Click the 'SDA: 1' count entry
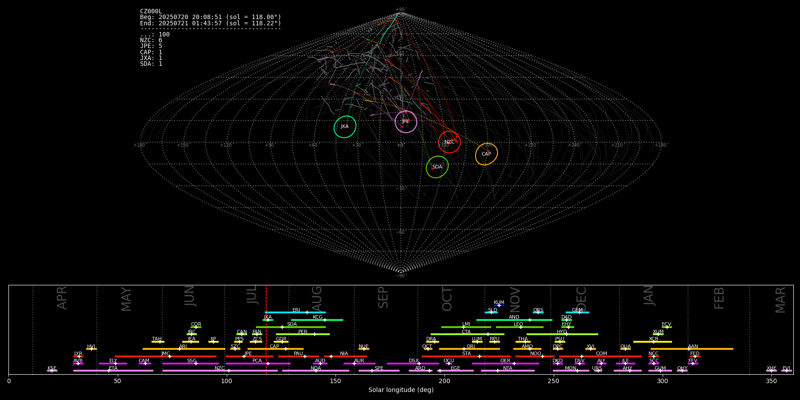Screen dimensions: 800x400 (151, 64)
